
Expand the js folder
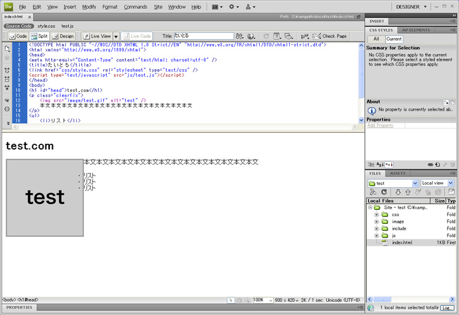coord(376,235)
